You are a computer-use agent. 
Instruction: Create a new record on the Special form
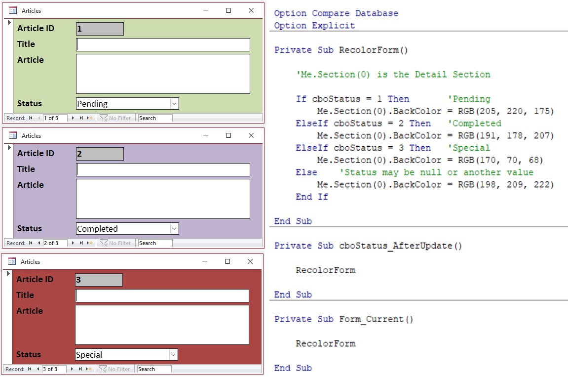pos(88,369)
